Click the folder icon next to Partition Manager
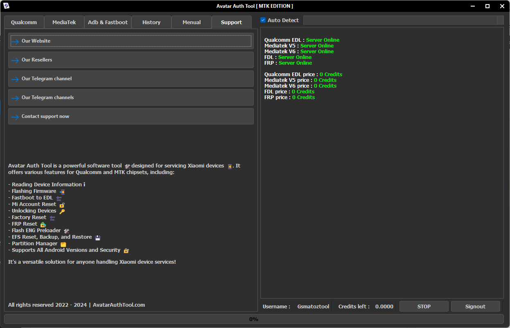This screenshot has height=328, width=510. 63,243
